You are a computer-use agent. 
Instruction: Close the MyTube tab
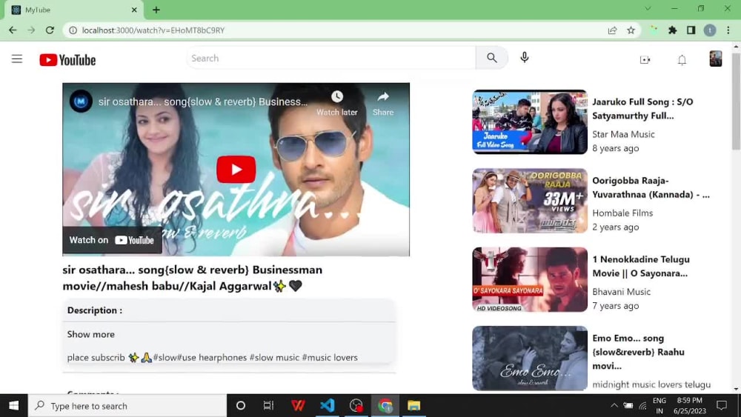coord(134,10)
